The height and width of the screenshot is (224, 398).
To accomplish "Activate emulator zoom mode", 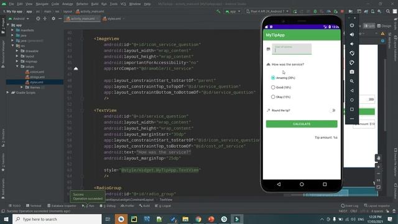I will (352, 82).
